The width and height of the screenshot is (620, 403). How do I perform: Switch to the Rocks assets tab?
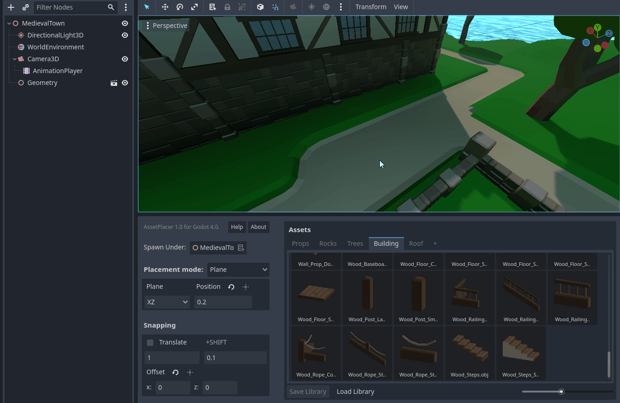pyautogui.click(x=328, y=244)
